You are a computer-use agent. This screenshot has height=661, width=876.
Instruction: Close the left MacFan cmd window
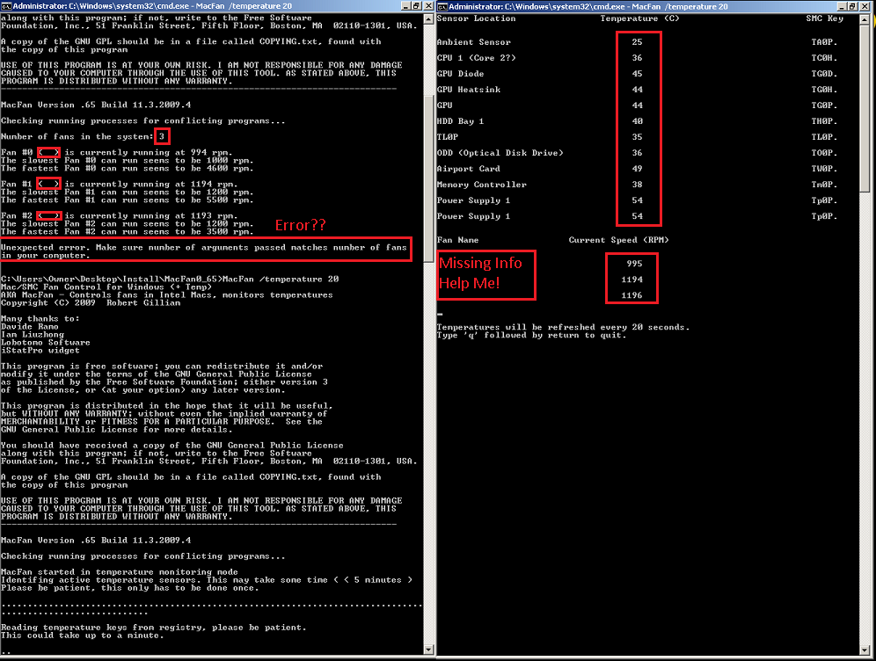[428, 5]
